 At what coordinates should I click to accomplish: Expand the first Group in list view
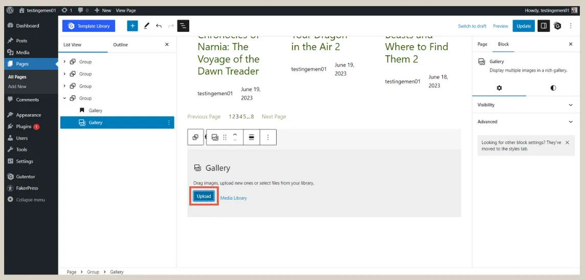(x=64, y=62)
